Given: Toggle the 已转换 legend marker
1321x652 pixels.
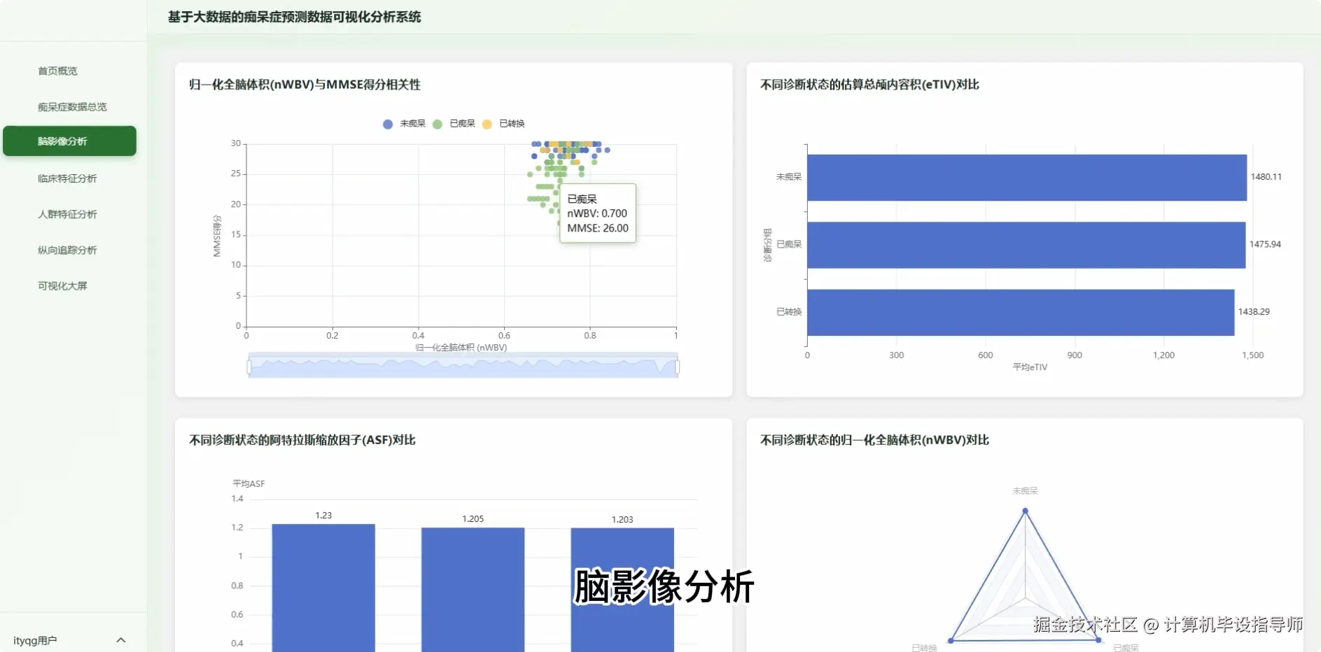Looking at the screenshot, I should click(487, 124).
